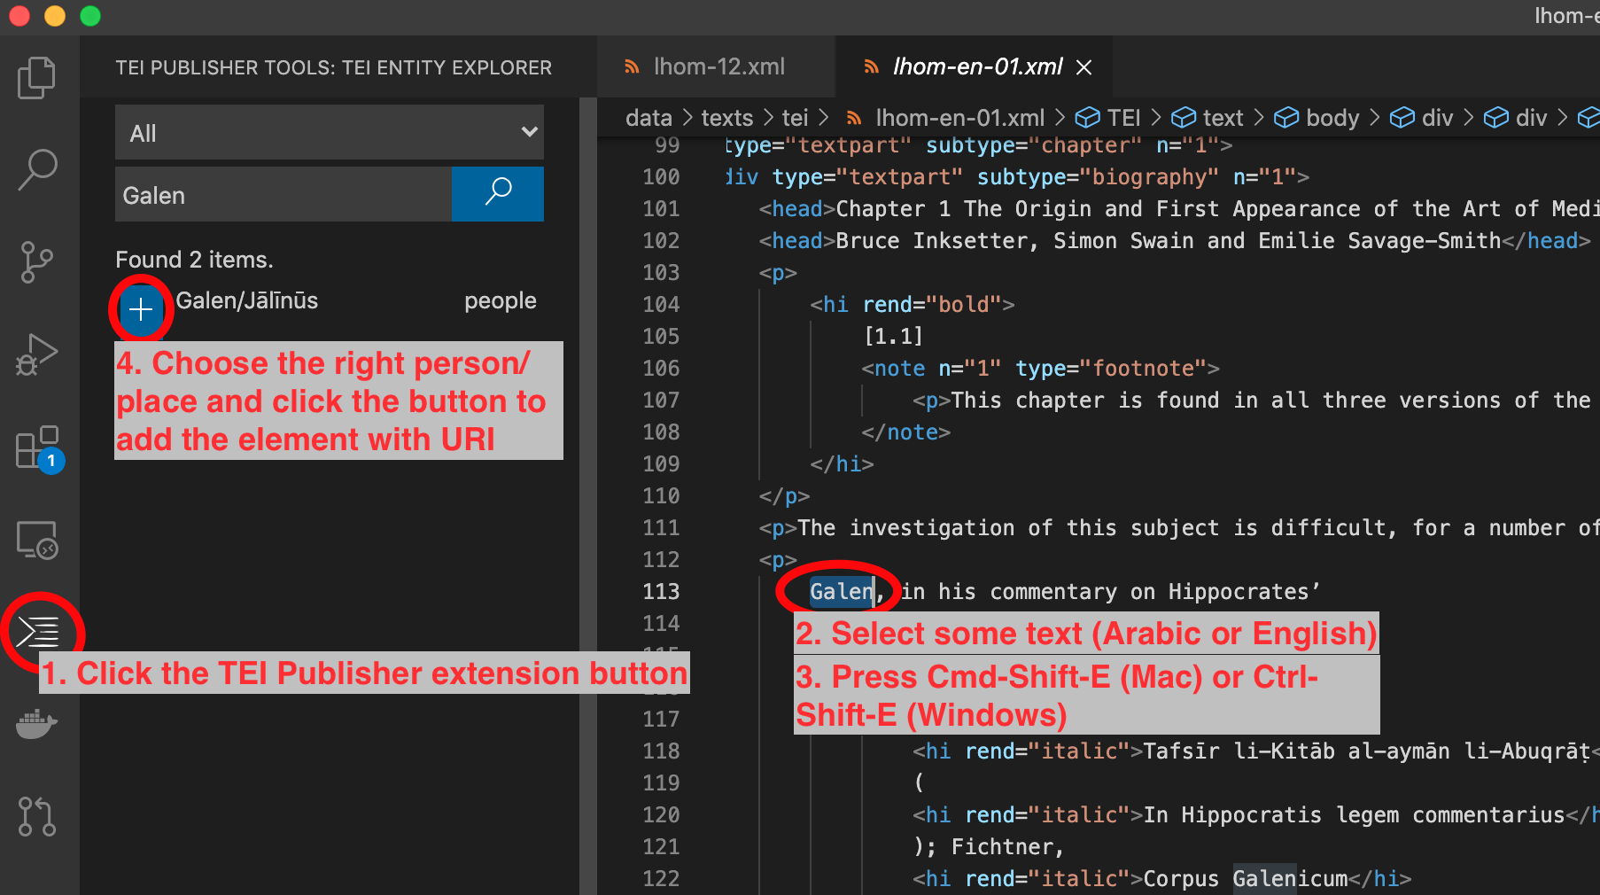Image resolution: width=1600 pixels, height=895 pixels.
Task: Click line number 113 in gutter
Action: 661,591
